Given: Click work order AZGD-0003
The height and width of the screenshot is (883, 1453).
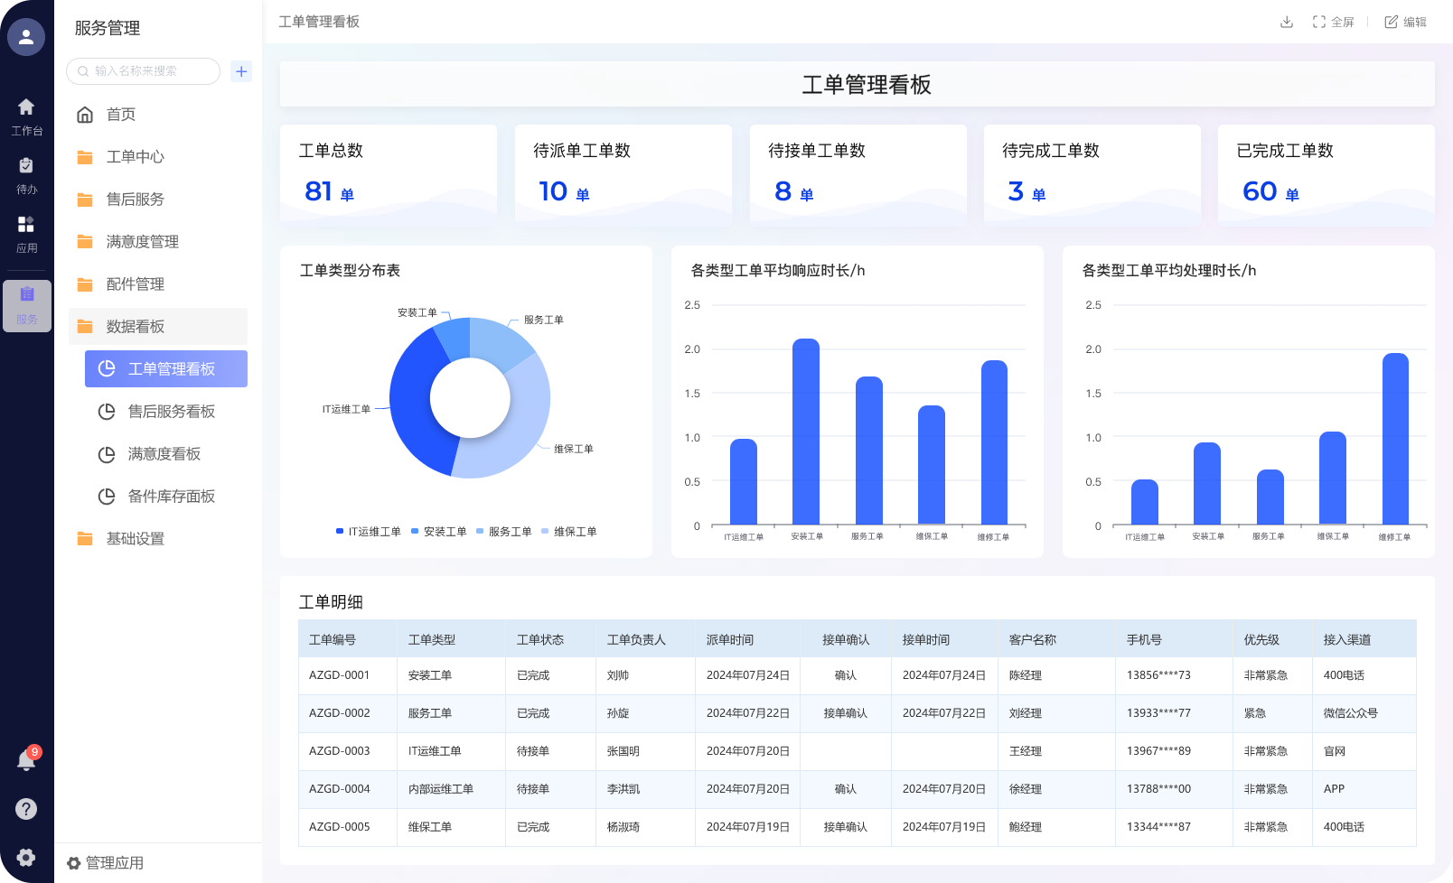Looking at the screenshot, I should pos(339,751).
